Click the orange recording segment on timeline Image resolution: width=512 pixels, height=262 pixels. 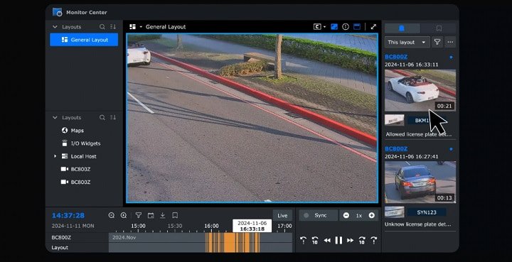point(233,242)
